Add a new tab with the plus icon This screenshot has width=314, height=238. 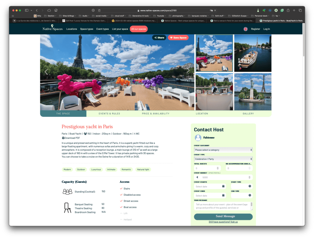click(x=294, y=10)
